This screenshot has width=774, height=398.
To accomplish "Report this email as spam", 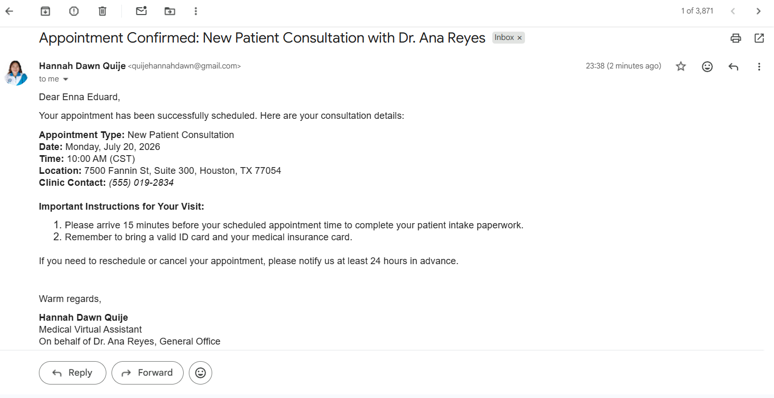I will (x=74, y=11).
